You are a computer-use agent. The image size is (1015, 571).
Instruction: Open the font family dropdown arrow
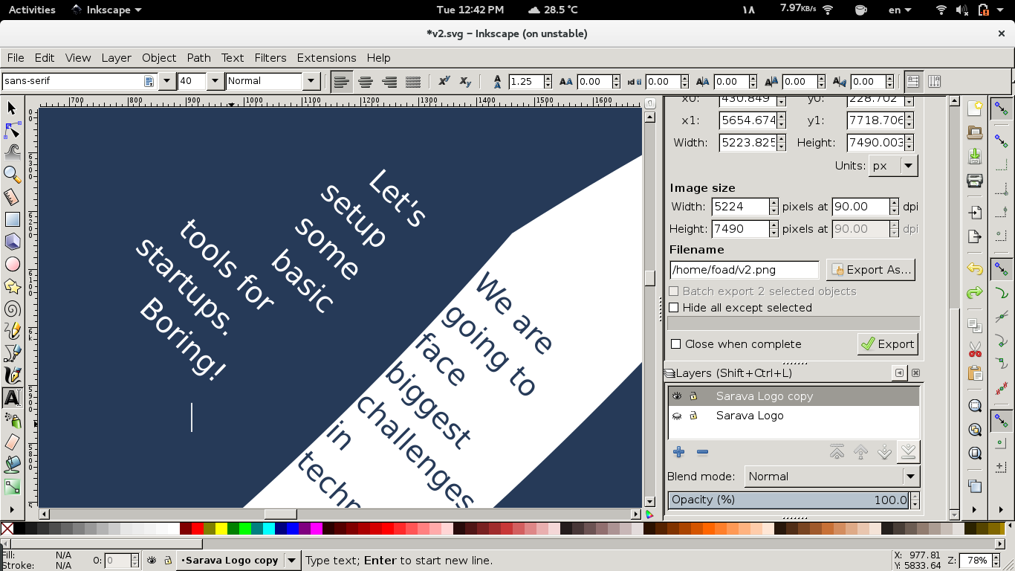(166, 81)
